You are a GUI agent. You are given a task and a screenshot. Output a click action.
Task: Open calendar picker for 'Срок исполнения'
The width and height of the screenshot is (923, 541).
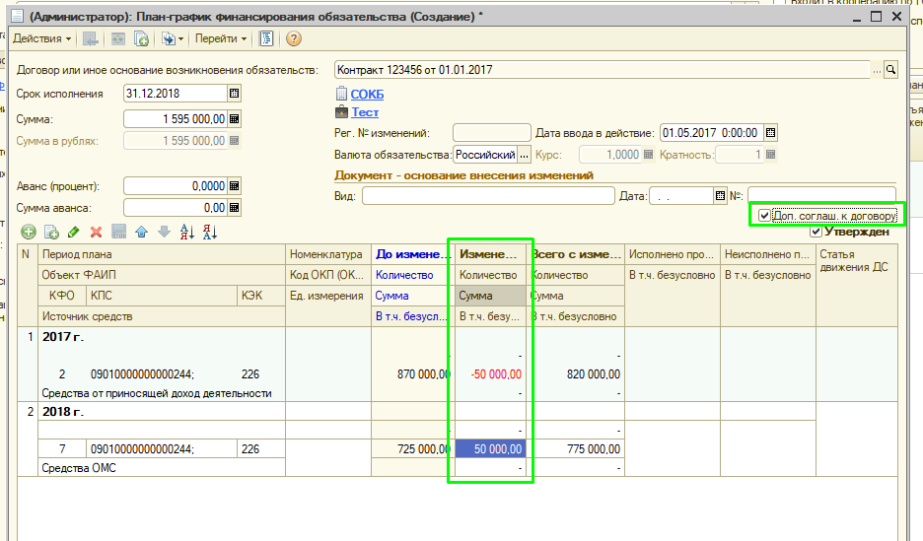click(235, 94)
